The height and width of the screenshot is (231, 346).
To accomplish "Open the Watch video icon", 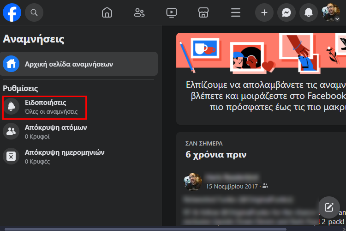I will pyautogui.click(x=172, y=12).
